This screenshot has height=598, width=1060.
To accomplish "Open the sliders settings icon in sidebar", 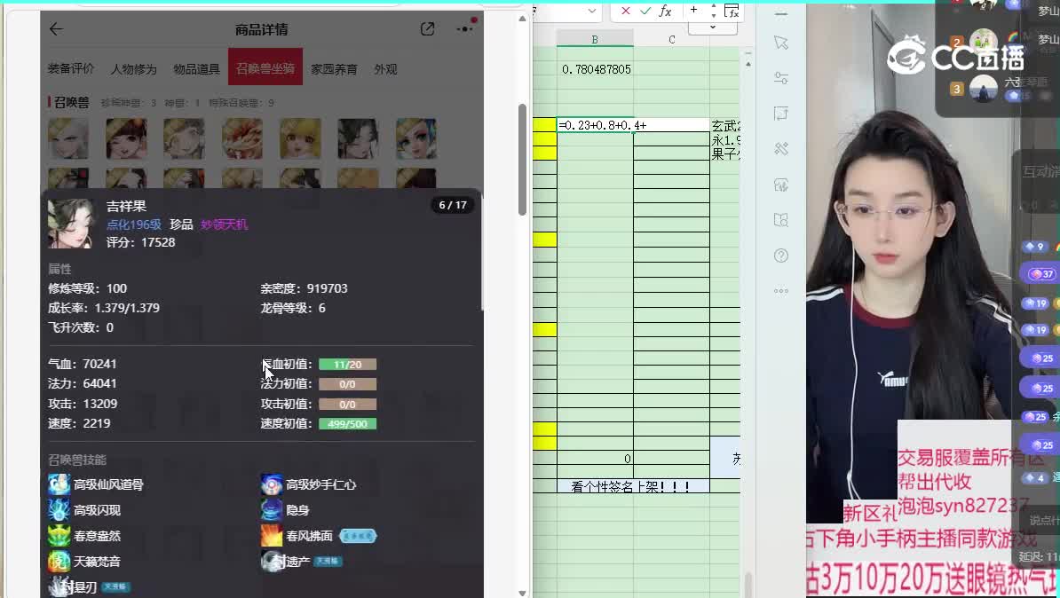I will 781,78.
